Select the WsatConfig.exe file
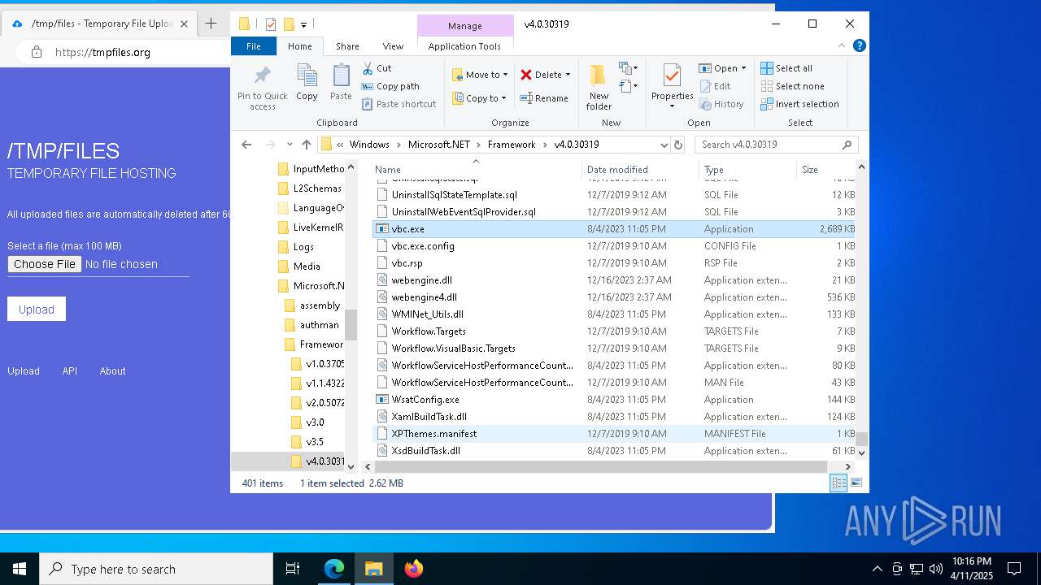Screen dimensions: 1041x585 click(x=614, y=400)
